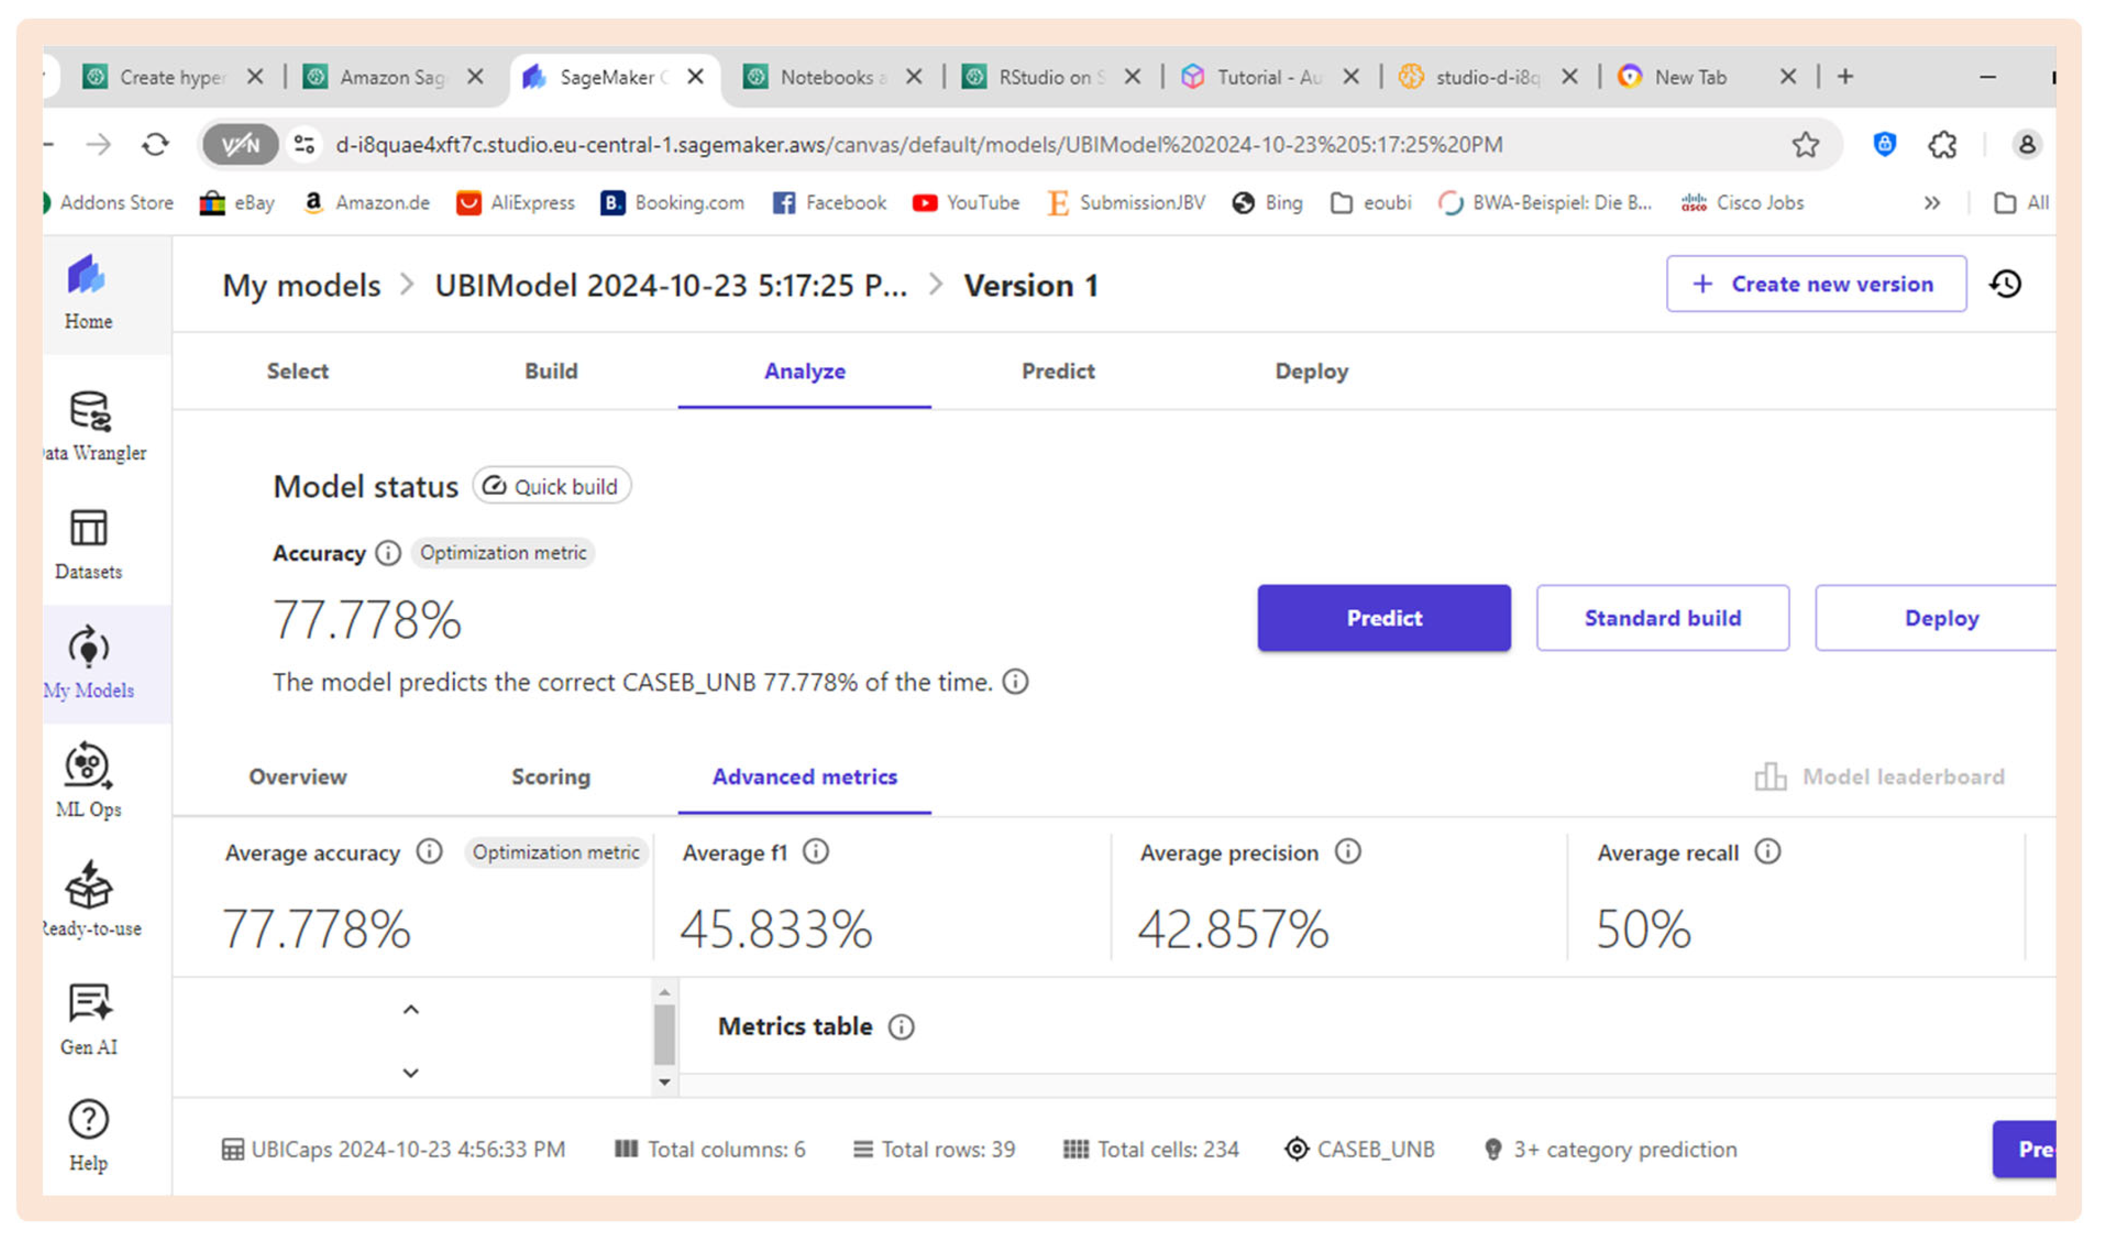Switch to the Scoring tab
Viewport: 2101px width, 1244px height.
[x=550, y=777]
